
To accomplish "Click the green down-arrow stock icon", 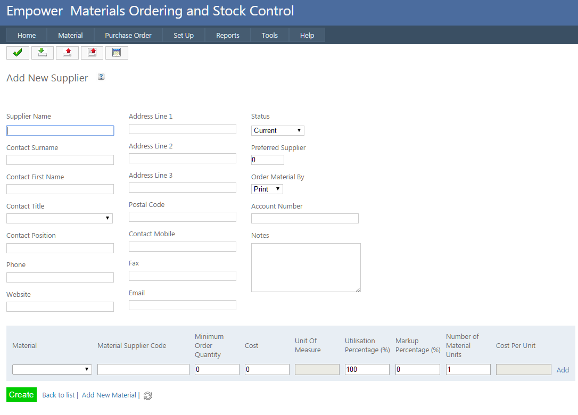I will pyautogui.click(x=43, y=53).
